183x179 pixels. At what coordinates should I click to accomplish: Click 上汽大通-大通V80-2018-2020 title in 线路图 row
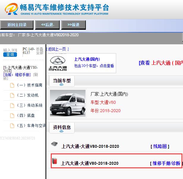click(90, 146)
